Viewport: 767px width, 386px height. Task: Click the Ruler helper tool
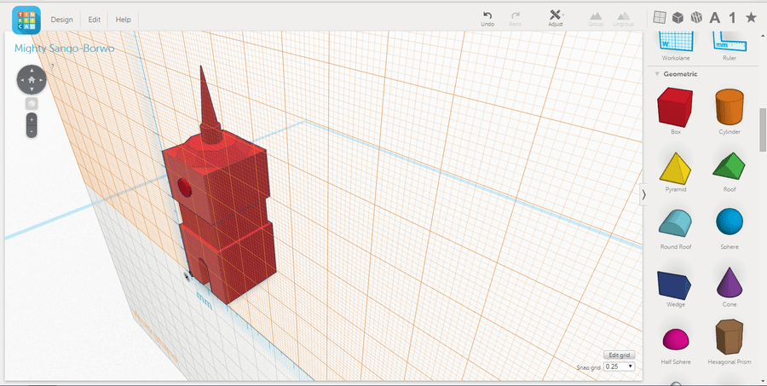(729, 43)
